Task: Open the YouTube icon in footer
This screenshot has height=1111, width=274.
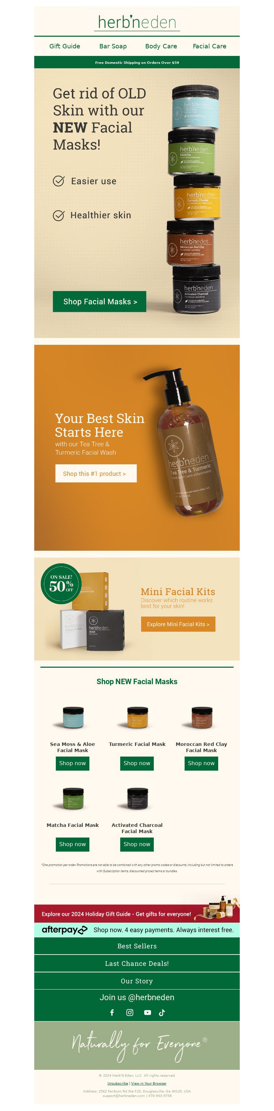Action: (148, 1012)
